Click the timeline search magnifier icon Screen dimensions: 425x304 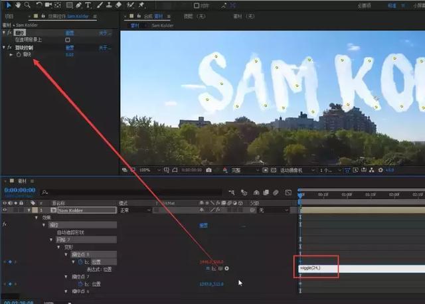pos(44,192)
